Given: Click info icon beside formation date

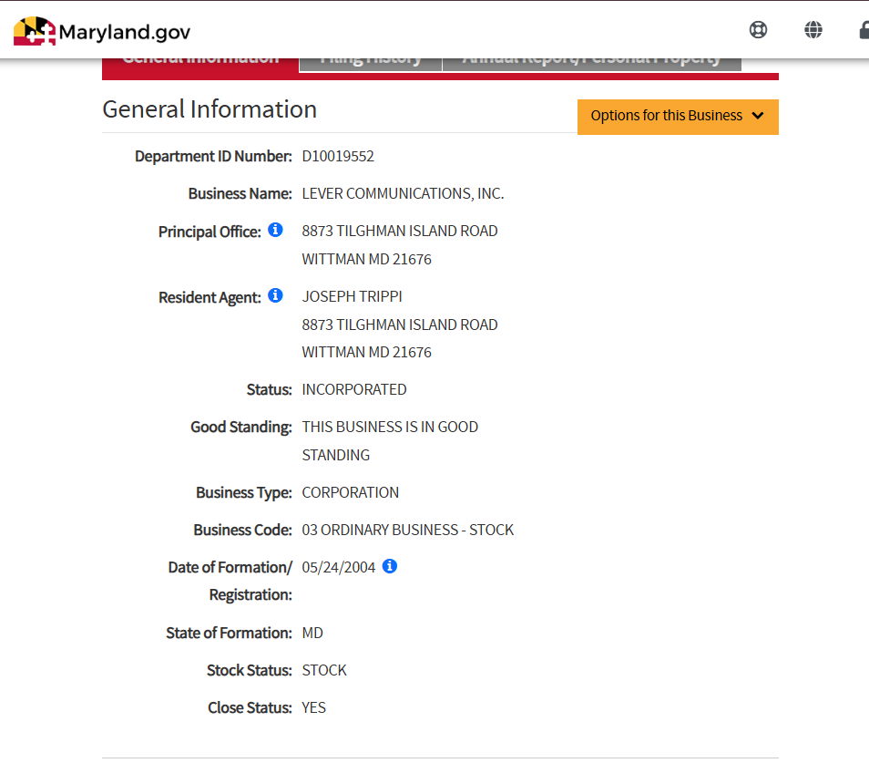Looking at the screenshot, I should pyautogui.click(x=390, y=566).
